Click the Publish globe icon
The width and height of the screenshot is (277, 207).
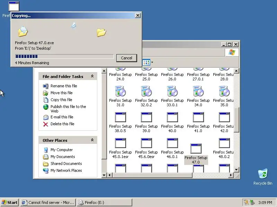tap(46, 107)
